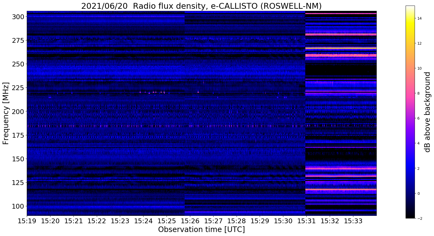Image resolution: width=434 pixels, height=236 pixels.
Task: Click the "Observation time [UTC]" x-axis label
Action: (x=201, y=229)
